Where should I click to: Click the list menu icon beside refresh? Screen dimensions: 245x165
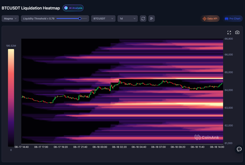(152, 18)
